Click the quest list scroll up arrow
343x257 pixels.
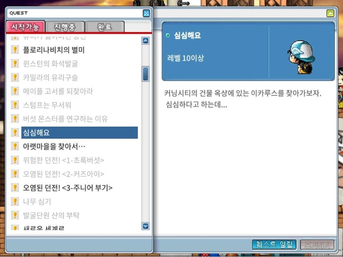point(146,41)
